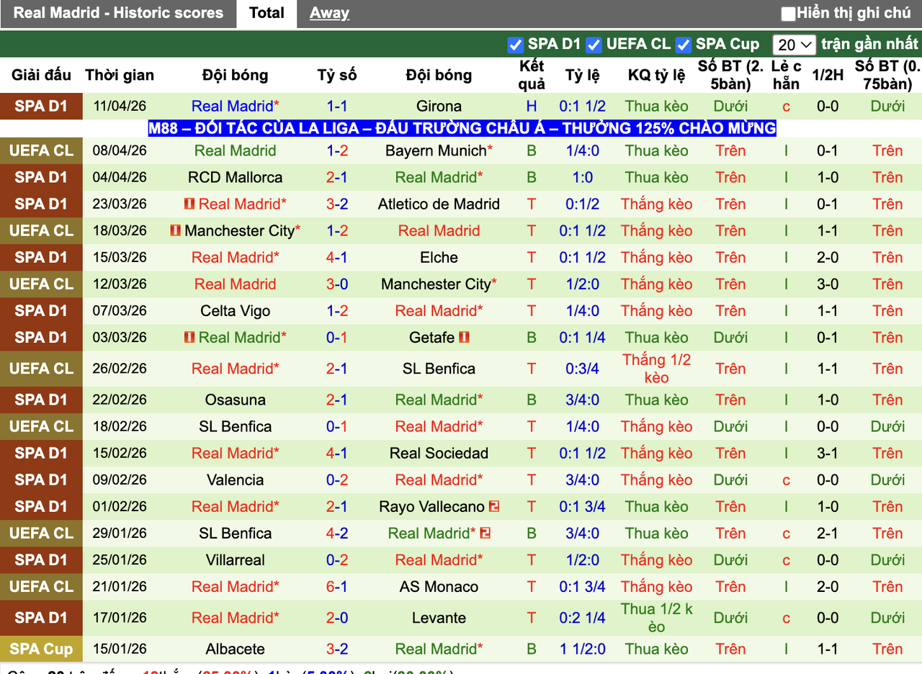
Task: Click the SPA D1 league badge on the first row
Action: [x=41, y=106]
